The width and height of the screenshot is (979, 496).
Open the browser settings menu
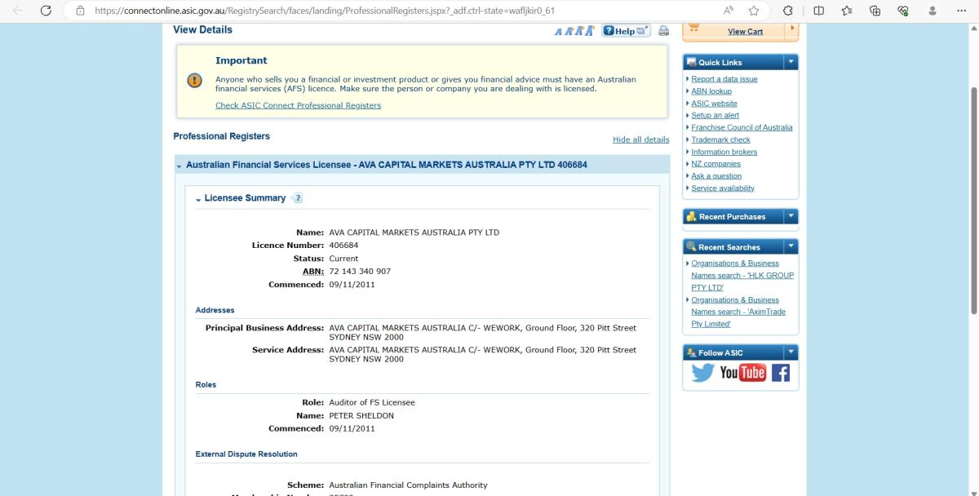pos(960,11)
